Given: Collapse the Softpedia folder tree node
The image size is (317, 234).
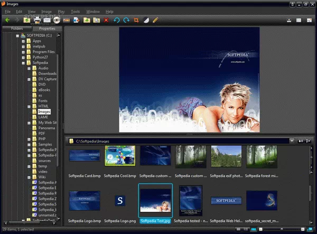Looking at the screenshot, I should coord(23,63).
